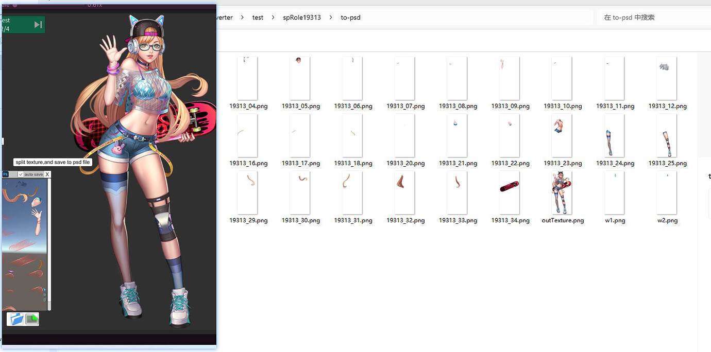Select the to-psd breadcrumb item

(350, 17)
